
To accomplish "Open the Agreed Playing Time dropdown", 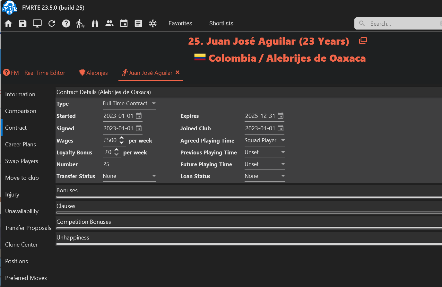I will pyautogui.click(x=264, y=140).
